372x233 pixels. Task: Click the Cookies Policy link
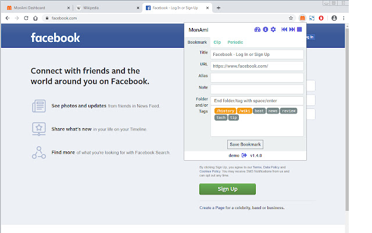tap(210, 171)
